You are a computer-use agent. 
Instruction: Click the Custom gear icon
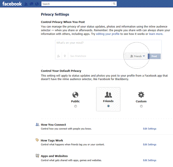point(141,95)
